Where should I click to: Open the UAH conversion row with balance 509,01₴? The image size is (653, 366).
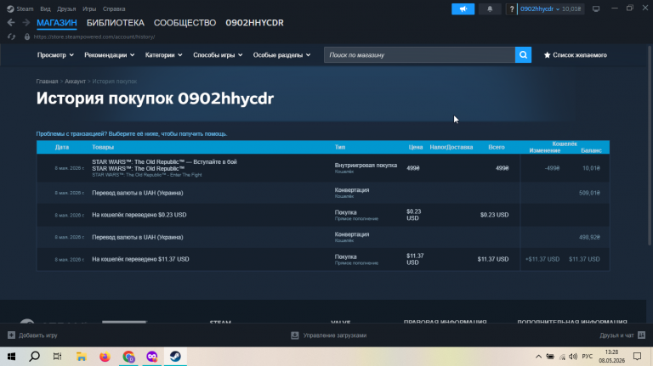coord(323,193)
